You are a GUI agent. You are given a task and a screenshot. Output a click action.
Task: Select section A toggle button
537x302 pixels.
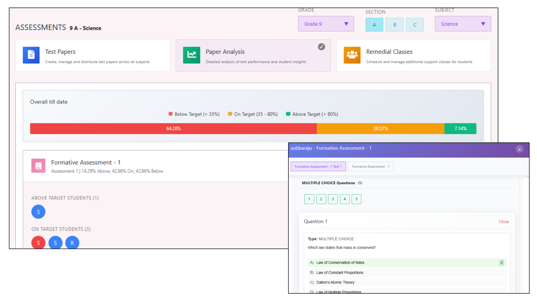(374, 25)
